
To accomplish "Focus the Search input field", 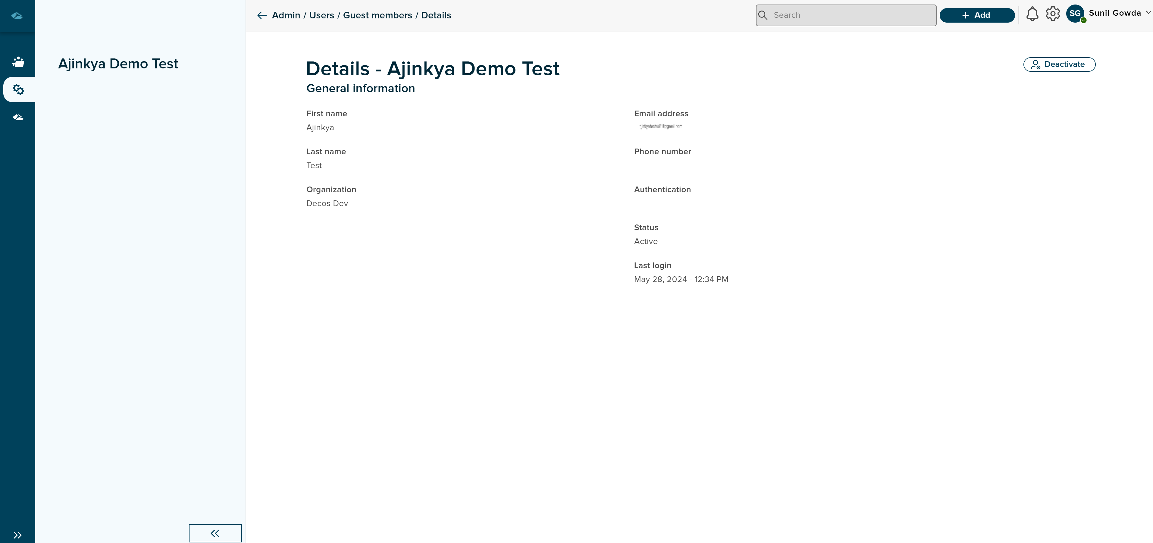I will click(846, 15).
